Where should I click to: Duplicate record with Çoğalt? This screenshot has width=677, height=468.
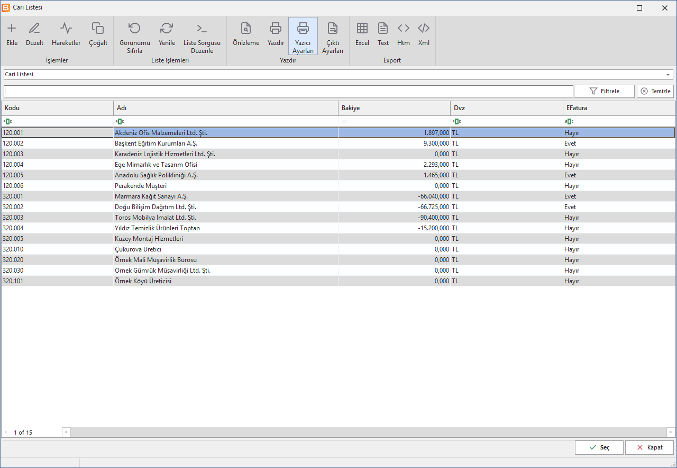(x=98, y=34)
